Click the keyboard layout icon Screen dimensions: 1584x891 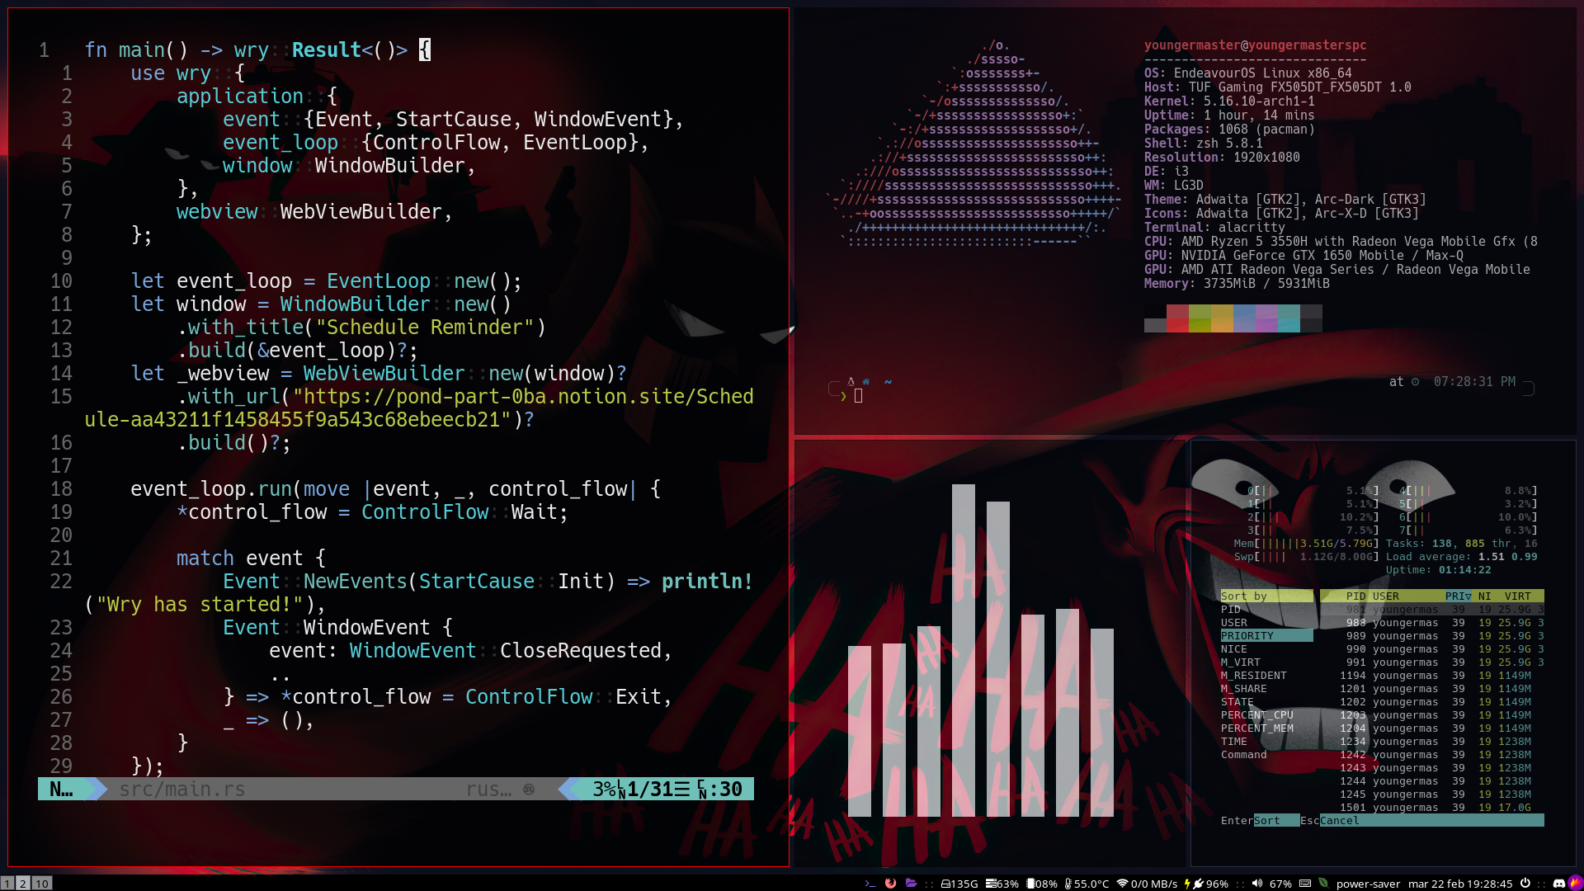pyautogui.click(x=1305, y=884)
